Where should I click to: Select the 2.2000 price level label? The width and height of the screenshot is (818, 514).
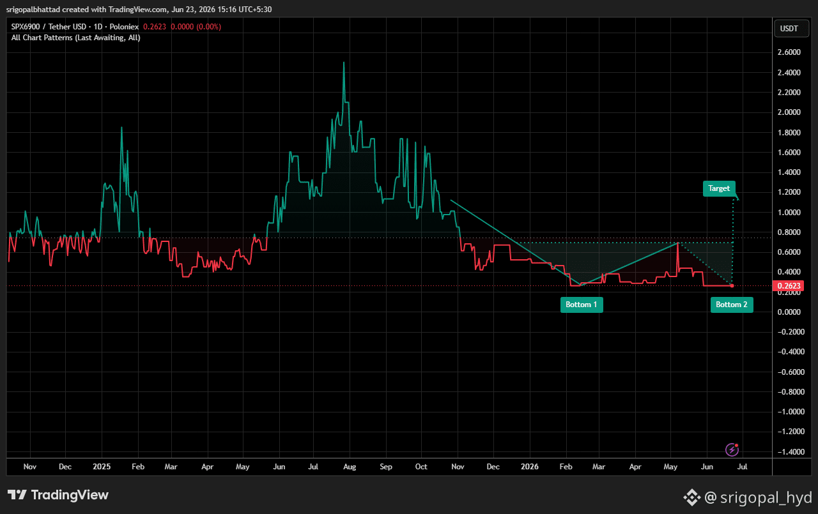coord(790,93)
